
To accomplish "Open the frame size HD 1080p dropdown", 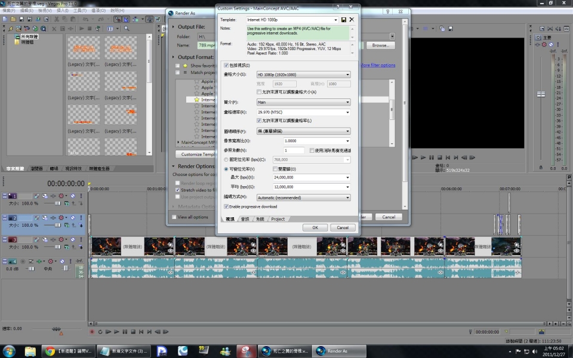I will (303, 75).
